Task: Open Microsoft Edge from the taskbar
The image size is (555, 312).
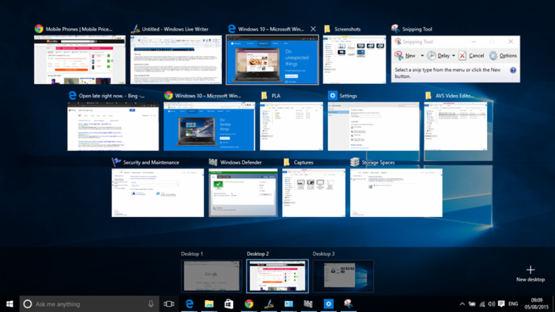Action: [188, 304]
